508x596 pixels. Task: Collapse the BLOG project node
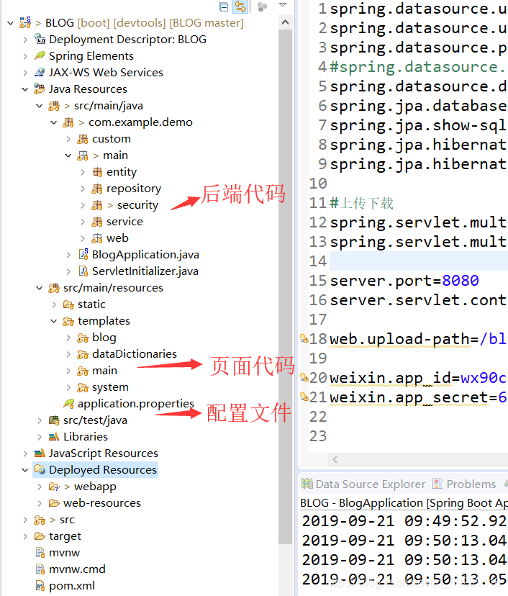click(11, 23)
